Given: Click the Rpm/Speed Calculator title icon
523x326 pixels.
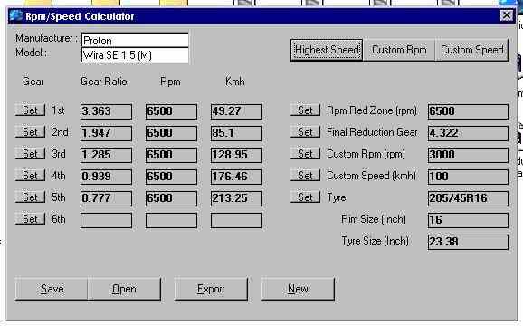Looking at the screenshot, I should (x=15, y=15).
